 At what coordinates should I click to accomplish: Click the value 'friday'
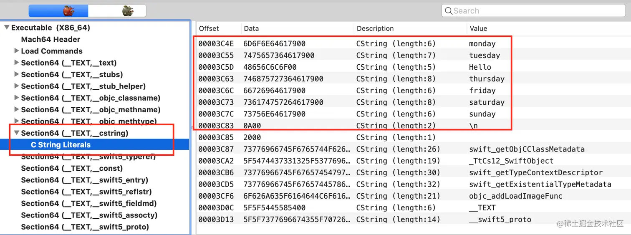(482, 91)
